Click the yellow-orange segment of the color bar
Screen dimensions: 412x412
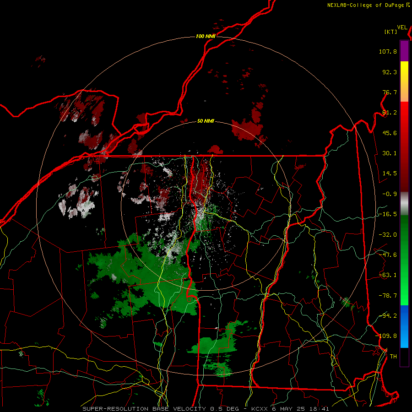(404, 81)
